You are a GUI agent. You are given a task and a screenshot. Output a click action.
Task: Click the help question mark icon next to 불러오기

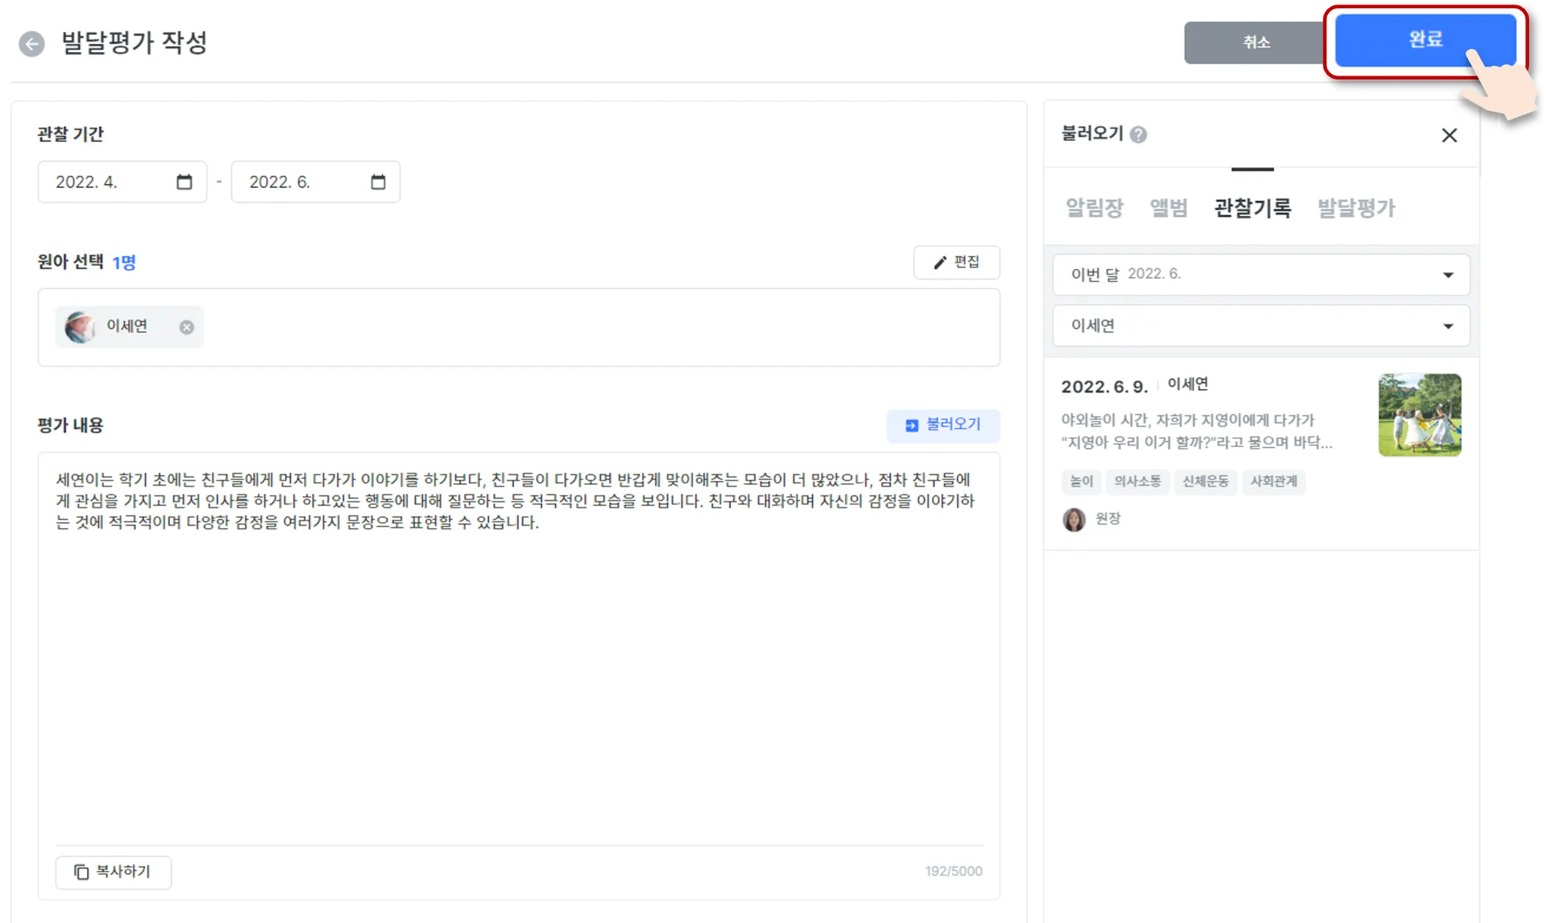pos(1138,134)
